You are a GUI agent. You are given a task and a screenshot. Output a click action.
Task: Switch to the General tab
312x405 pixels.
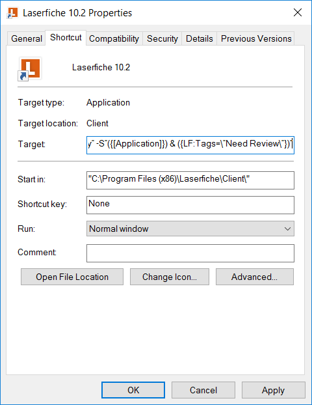[x=27, y=38]
